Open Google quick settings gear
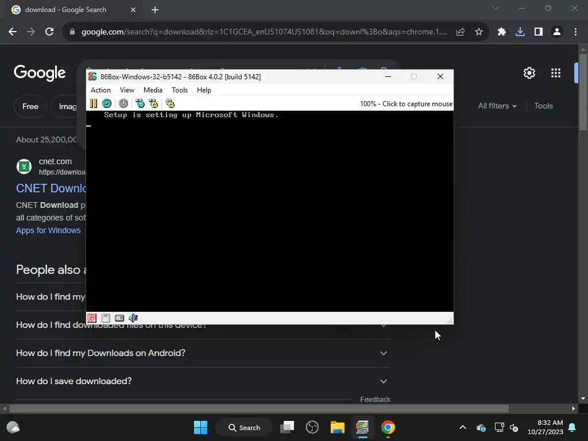588x441 pixels. 529,73
